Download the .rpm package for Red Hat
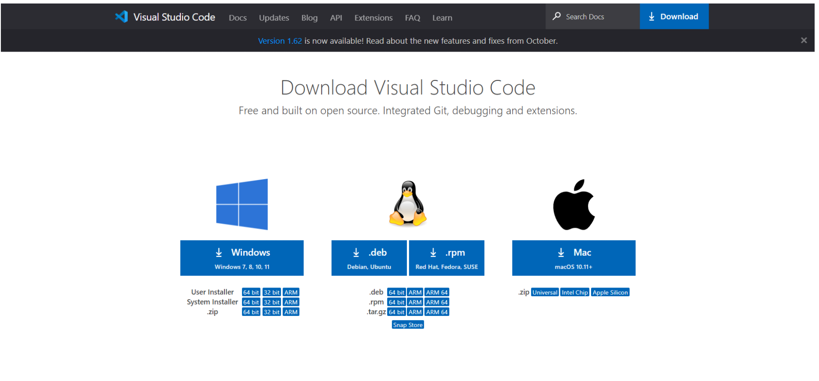Image resolution: width=819 pixels, height=381 pixels. [446, 258]
